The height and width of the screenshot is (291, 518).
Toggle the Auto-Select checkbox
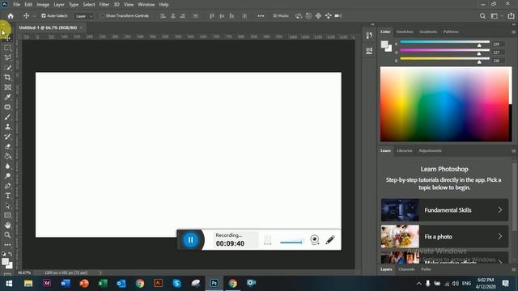(x=43, y=16)
